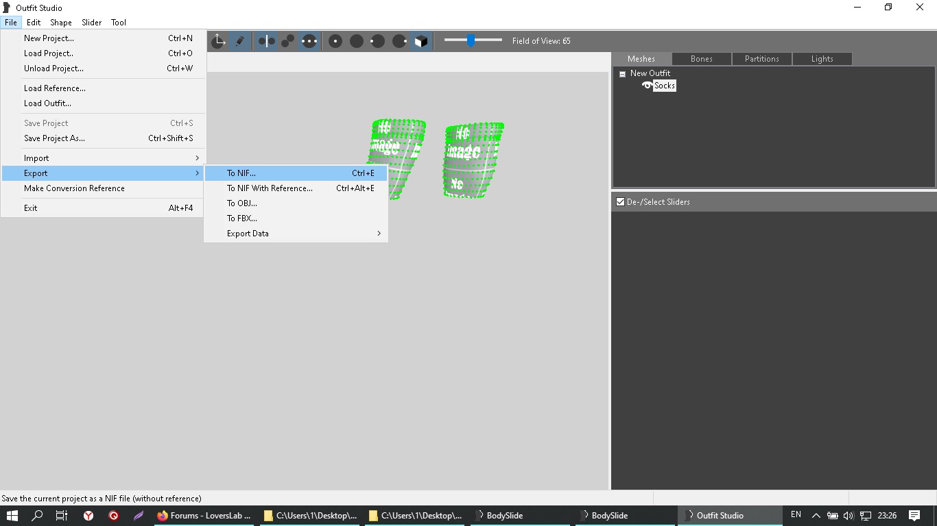This screenshot has width=937, height=526.
Task: Toggle visibility eye for Socks mesh
Action: coord(647,86)
